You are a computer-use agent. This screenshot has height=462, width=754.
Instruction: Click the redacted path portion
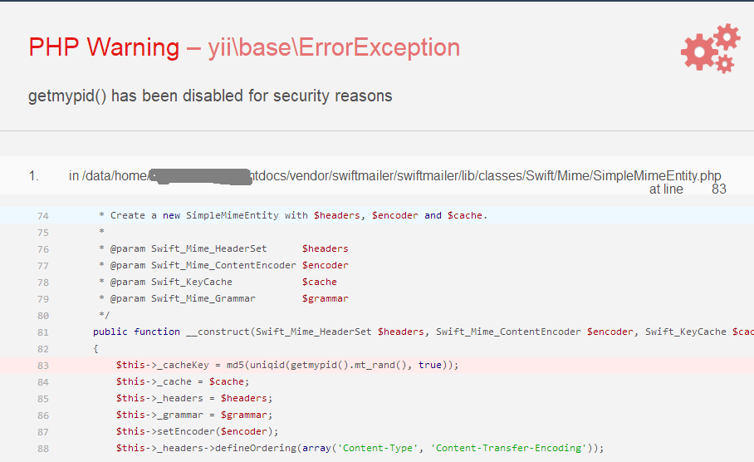point(200,176)
